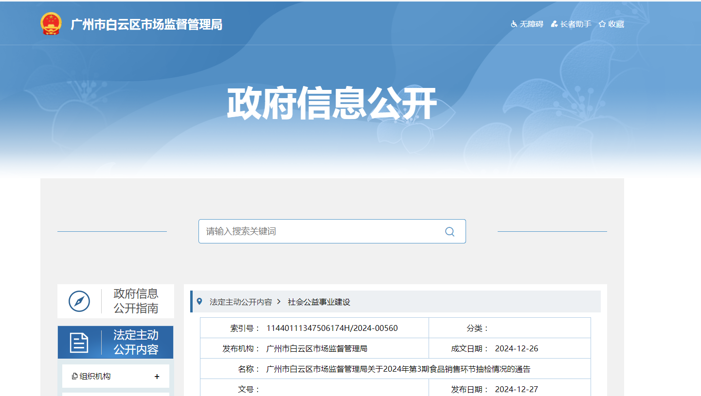Click the 发布日期 label
The height and width of the screenshot is (396, 701).
(x=470, y=389)
